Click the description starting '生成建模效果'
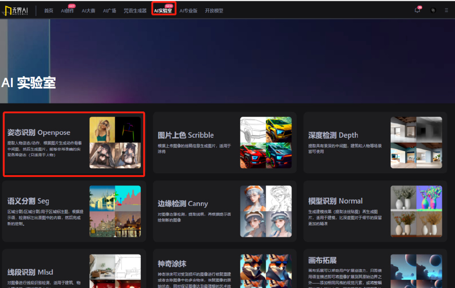 (x=345, y=217)
